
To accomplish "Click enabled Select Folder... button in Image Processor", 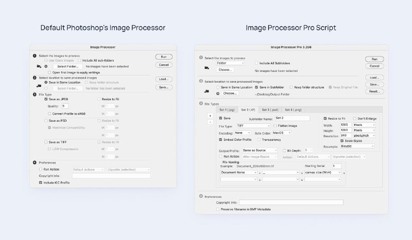I will (x=68, y=67).
